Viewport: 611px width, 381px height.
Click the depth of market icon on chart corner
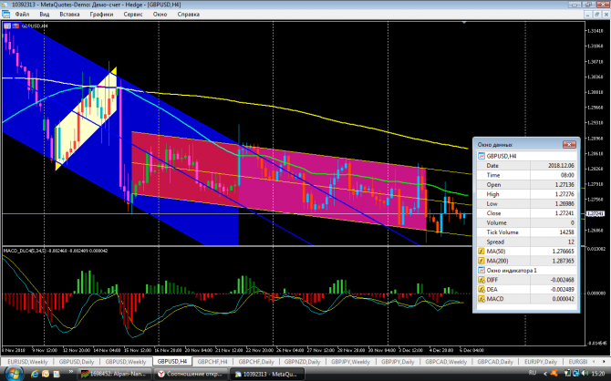tap(16, 26)
